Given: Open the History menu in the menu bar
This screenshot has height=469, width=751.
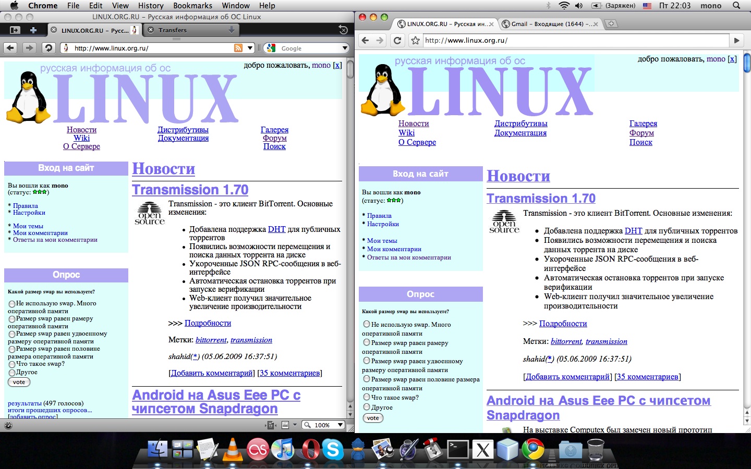Looking at the screenshot, I should coord(151,6).
